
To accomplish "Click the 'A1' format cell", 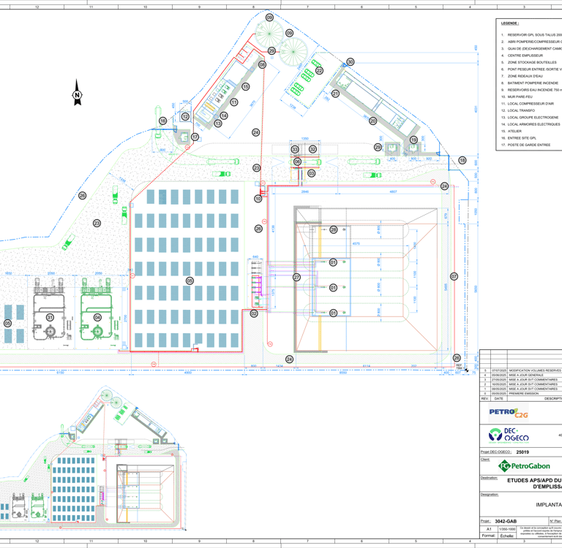I will point(489,529).
